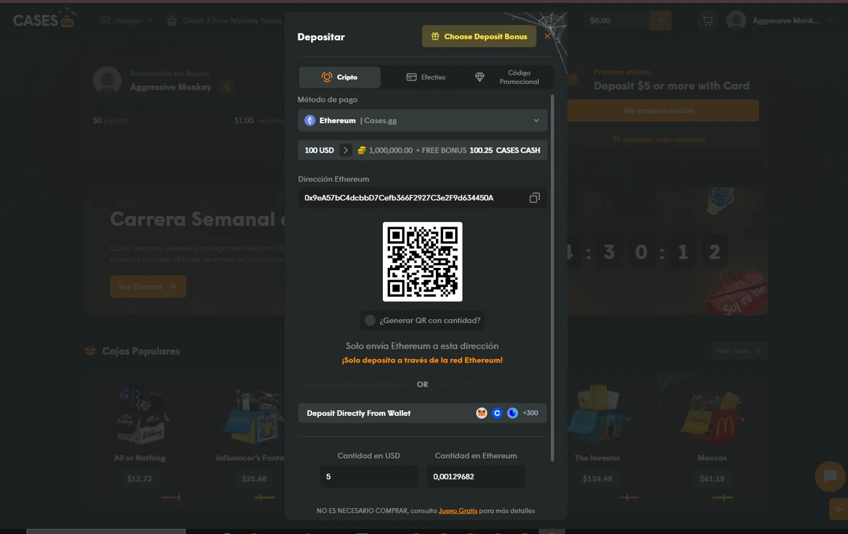The height and width of the screenshot is (534, 848).
Task: Switch to the Efectivo tab
Action: 426,77
